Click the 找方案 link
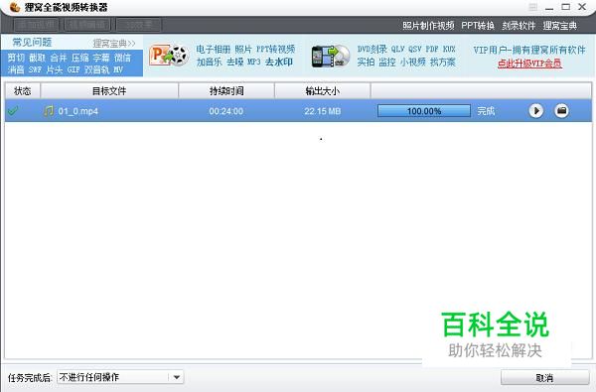The width and height of the screenshot is (596, 392). pyautogui.click(x=443, y=62)
